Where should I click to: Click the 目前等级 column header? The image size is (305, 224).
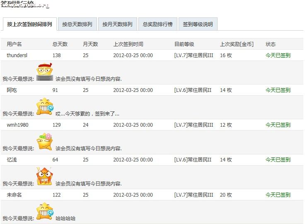click(x=184, y=44)
